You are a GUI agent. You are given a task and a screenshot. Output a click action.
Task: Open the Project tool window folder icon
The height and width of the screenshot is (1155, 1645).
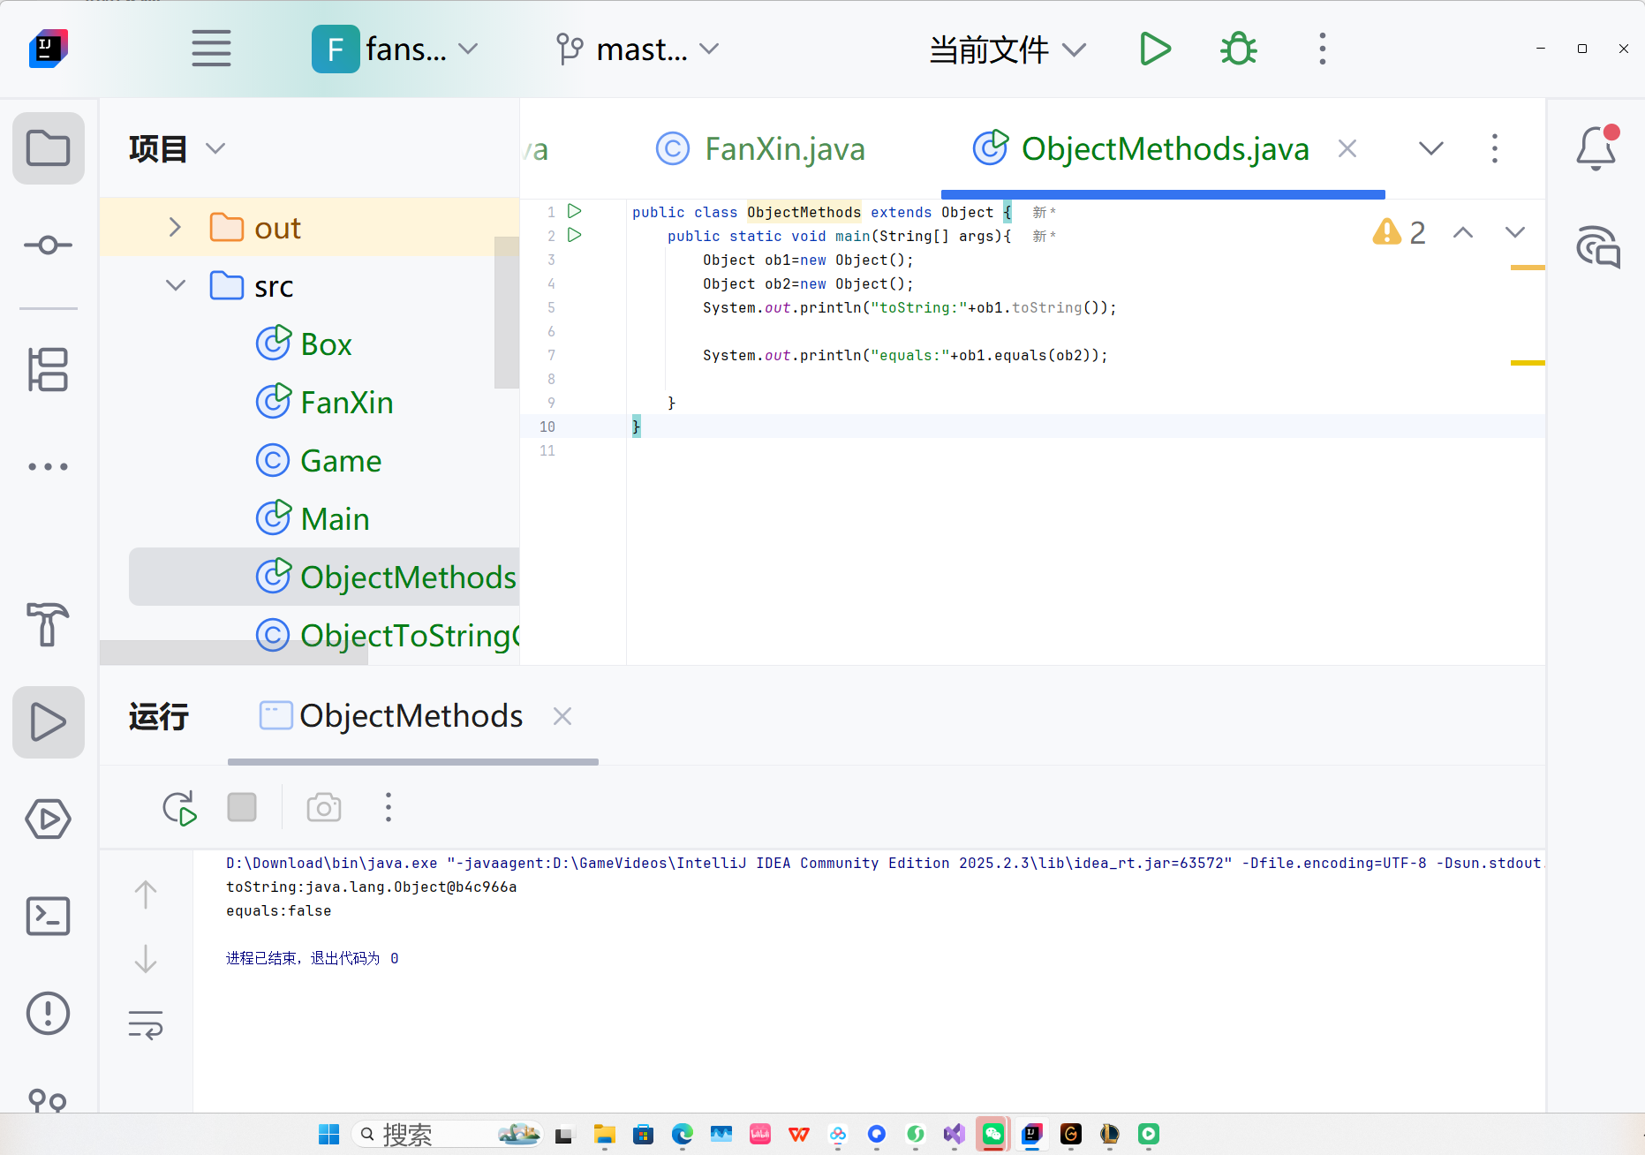click(x=49, y=148)
